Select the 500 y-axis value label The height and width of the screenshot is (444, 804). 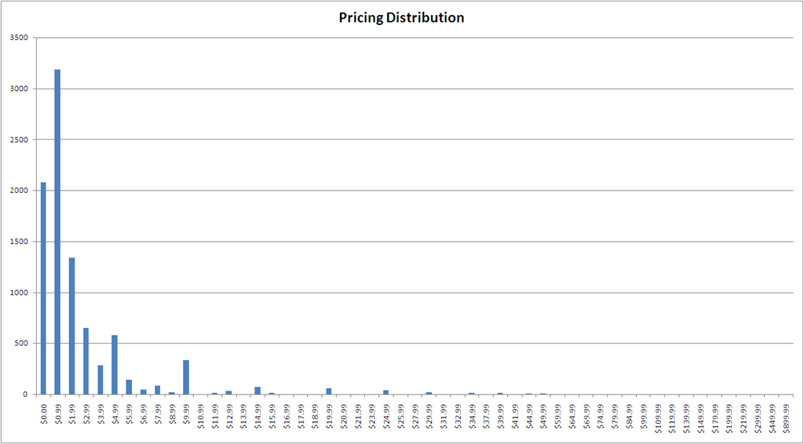tap(24, 344)
